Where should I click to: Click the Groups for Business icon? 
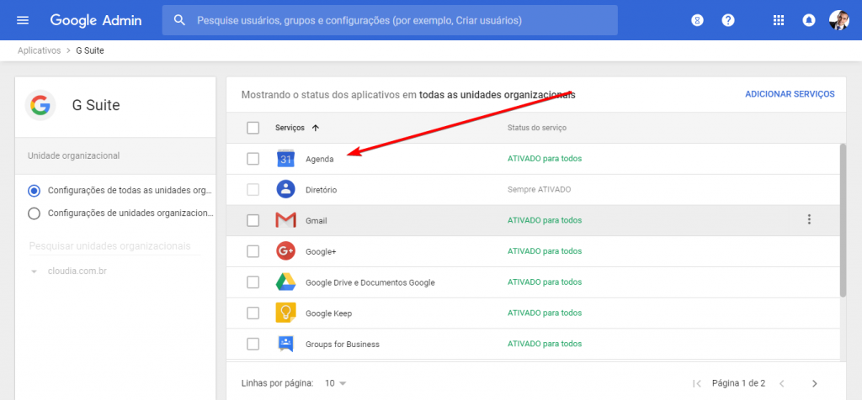[286, 344]
